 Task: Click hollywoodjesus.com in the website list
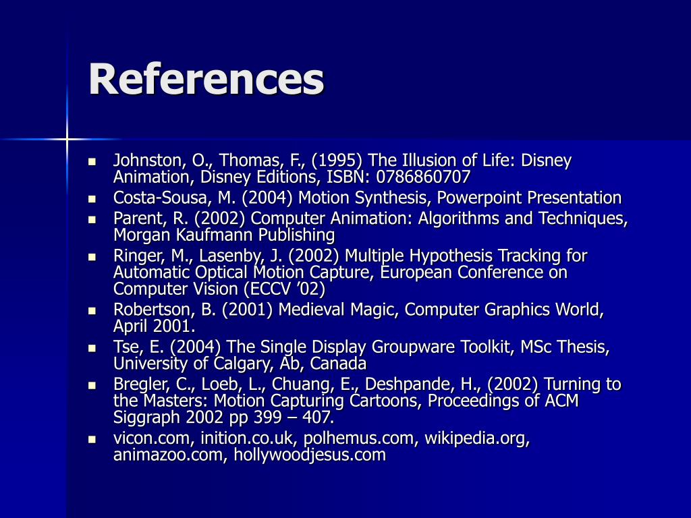point(310,455)
